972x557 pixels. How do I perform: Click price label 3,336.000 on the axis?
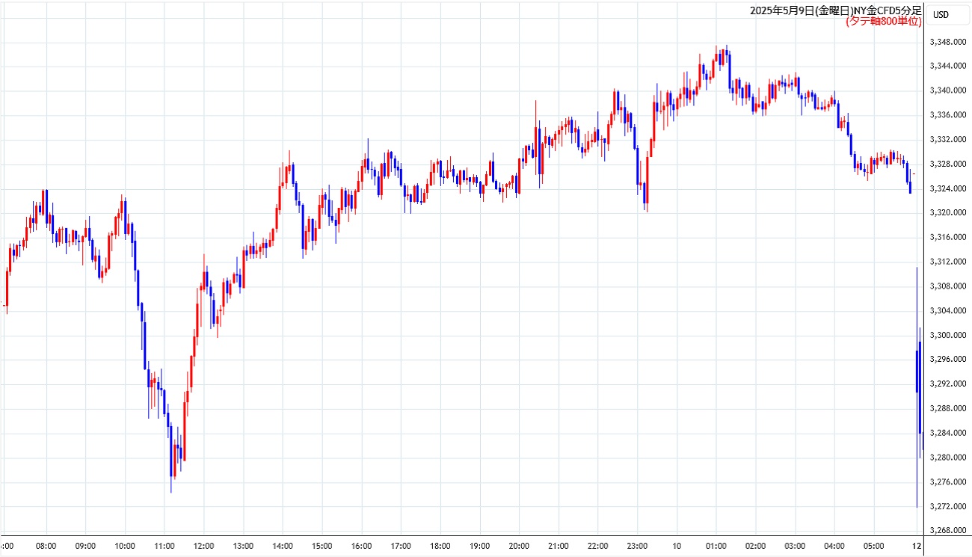tap(948, 115)
